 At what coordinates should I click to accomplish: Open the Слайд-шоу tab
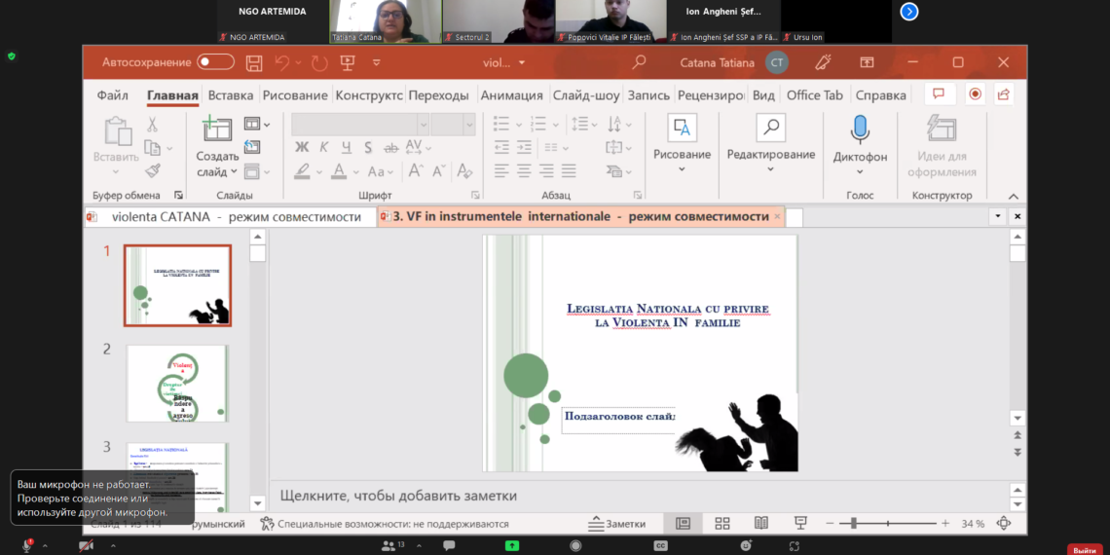point(586,94)
